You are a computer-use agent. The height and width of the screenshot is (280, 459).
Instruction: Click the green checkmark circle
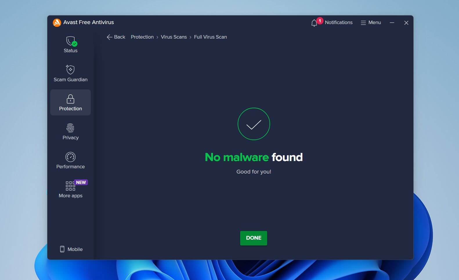[x=254, y=124]
